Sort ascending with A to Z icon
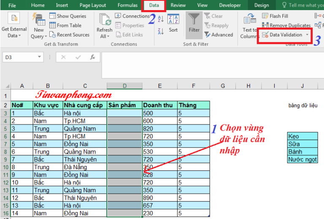The image size is (324, 219). pos(161,18)
